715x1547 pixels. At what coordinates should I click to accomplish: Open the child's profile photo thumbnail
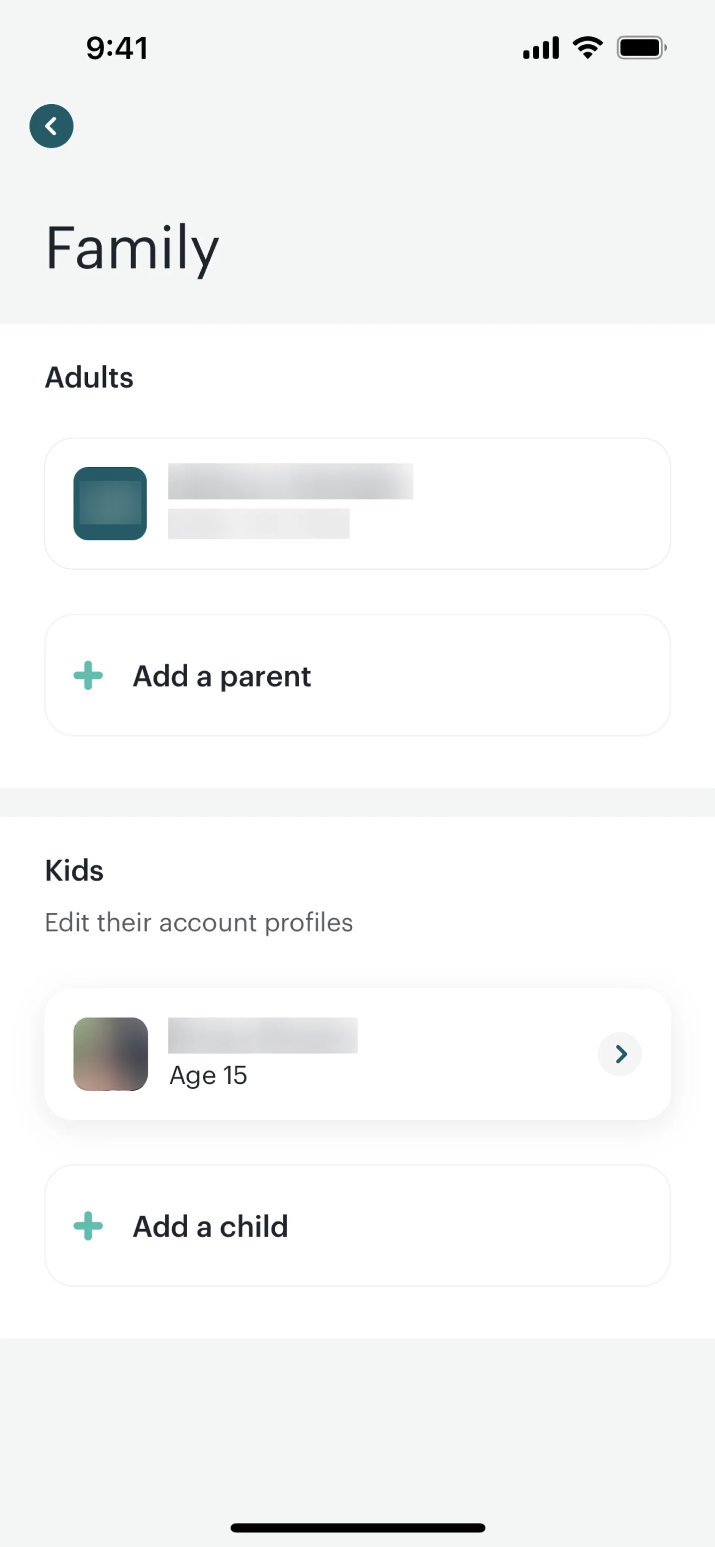[111, 1054]
